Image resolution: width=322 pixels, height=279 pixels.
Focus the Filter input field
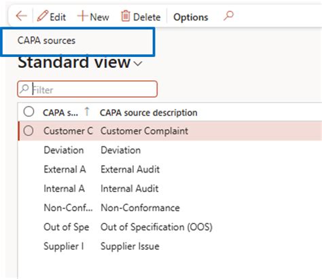[88, 89]
